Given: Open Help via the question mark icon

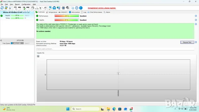Looking at the screenshot, I should pyautogui.click(x=77, y=8).
